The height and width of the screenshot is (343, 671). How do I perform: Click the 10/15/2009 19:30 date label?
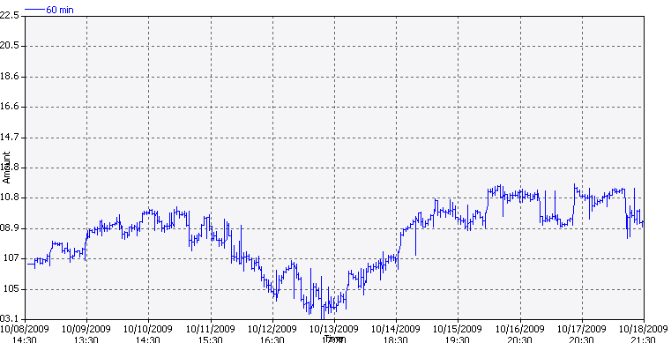point(458,334)
